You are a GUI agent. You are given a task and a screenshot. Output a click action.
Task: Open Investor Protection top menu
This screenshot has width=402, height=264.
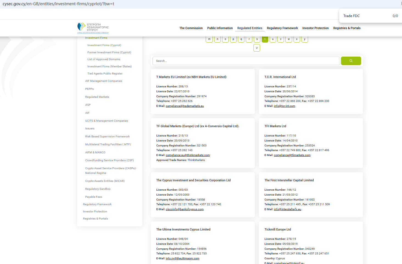point(315,28)
